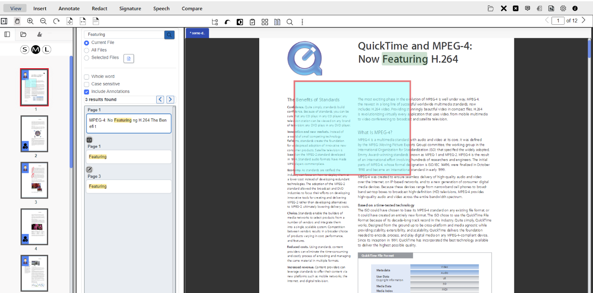The image size is (593, 293).
Task: Open the Page 3 annotation result "Featuring"
Action: click(x=129, y=187)
